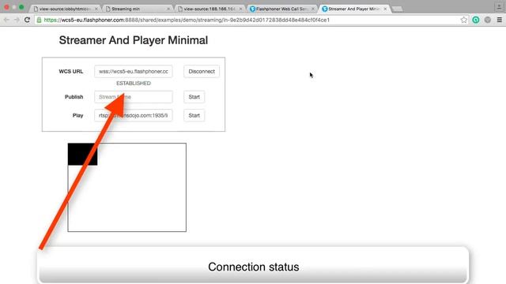Close the Streamer And Player Minimal tab
This screenshot has height=284, width=506.
(x=385, y=9)
